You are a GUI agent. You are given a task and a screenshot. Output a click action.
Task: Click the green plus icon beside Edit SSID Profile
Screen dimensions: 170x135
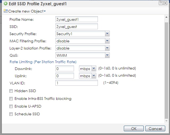pos(5,3)
